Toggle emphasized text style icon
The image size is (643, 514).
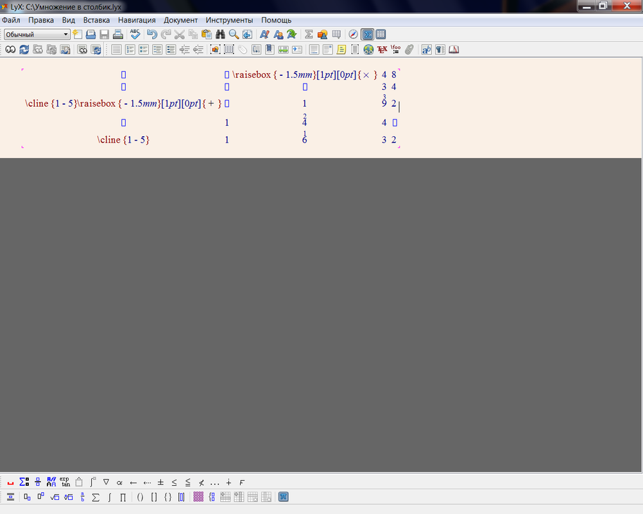(x=264, y=35)
